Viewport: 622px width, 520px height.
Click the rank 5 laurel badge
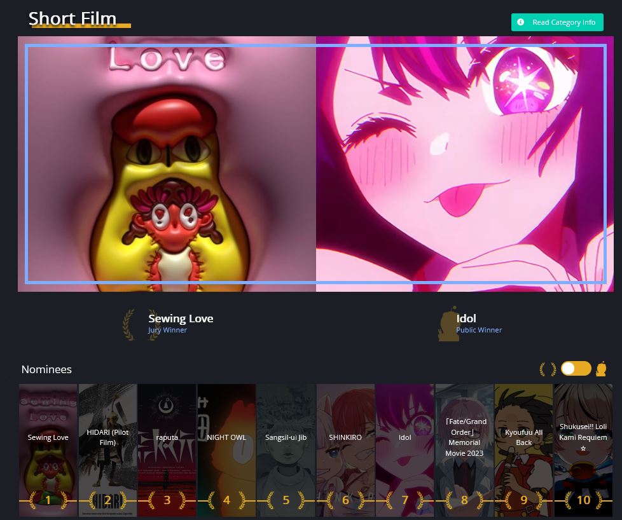click(x=286, y=500)
